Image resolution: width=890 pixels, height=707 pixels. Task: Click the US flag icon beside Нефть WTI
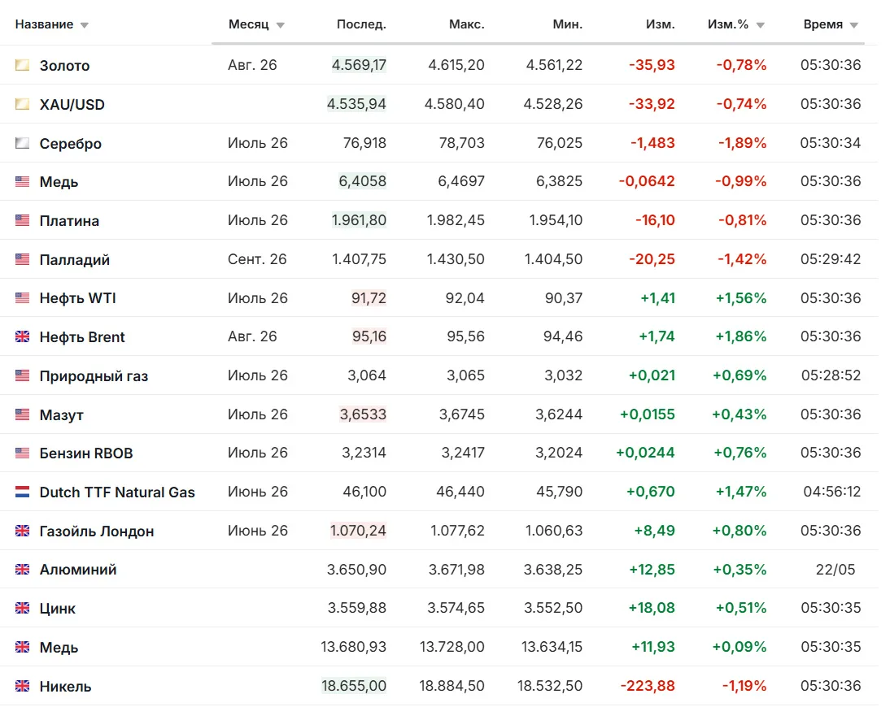click(22, 297)
